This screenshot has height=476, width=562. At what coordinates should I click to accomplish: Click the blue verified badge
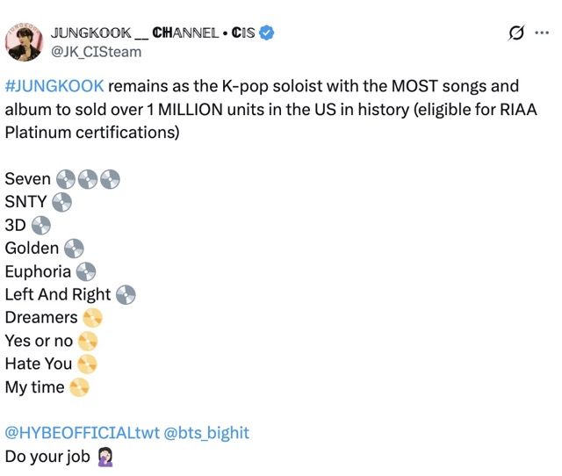point(267,33)
